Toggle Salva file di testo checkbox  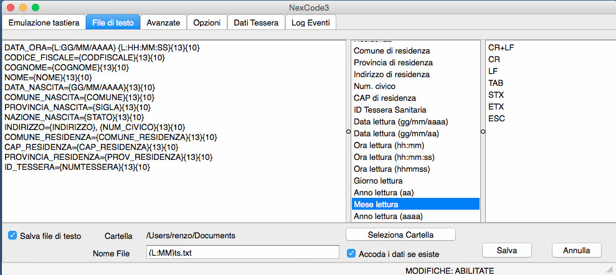12,235
